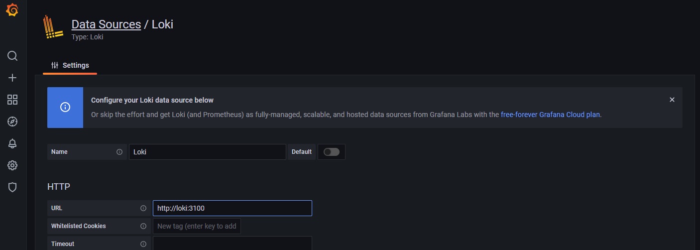
Task: Click the Timeout input field
Action: coord(233,243)
